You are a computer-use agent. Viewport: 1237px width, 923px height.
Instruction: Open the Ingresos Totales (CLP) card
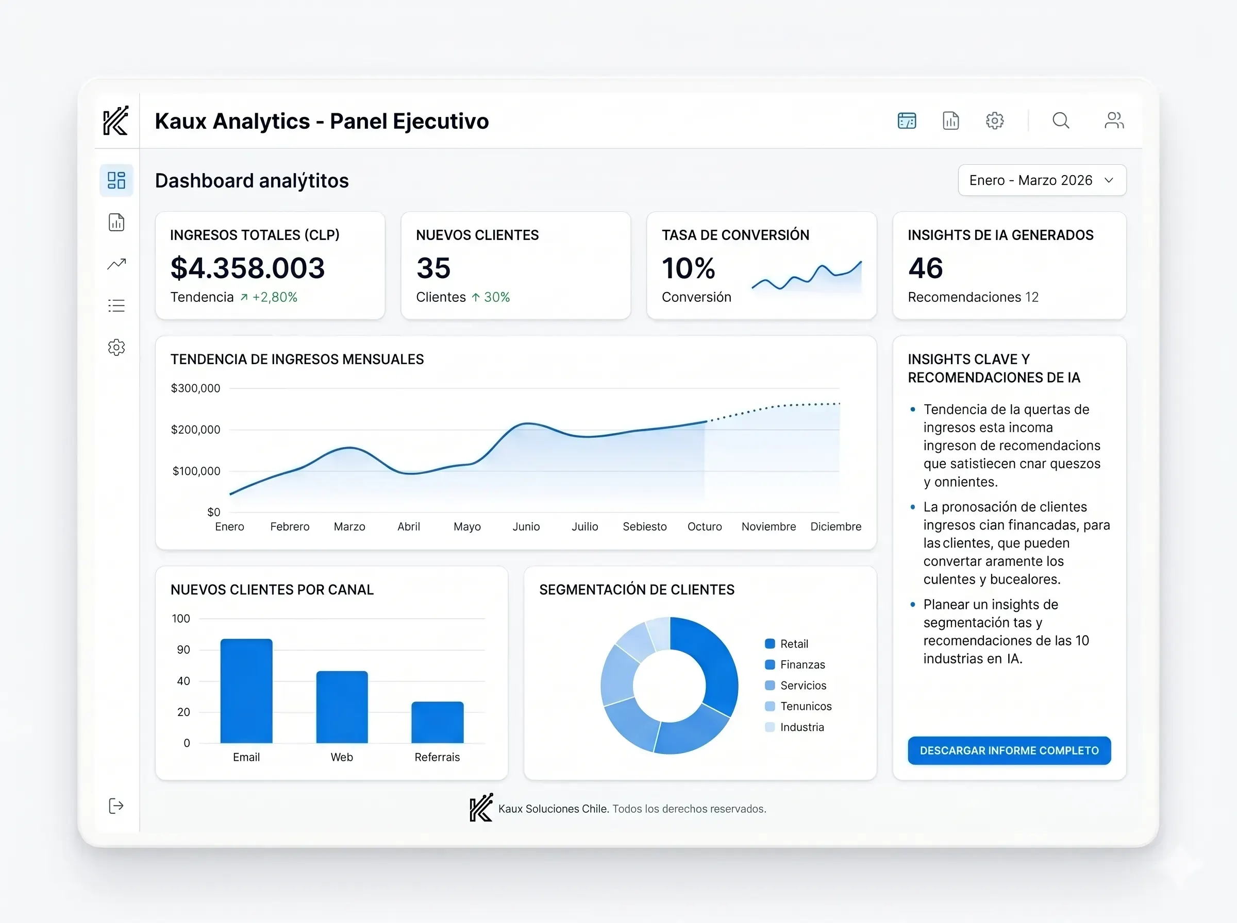tap(270, 265)
